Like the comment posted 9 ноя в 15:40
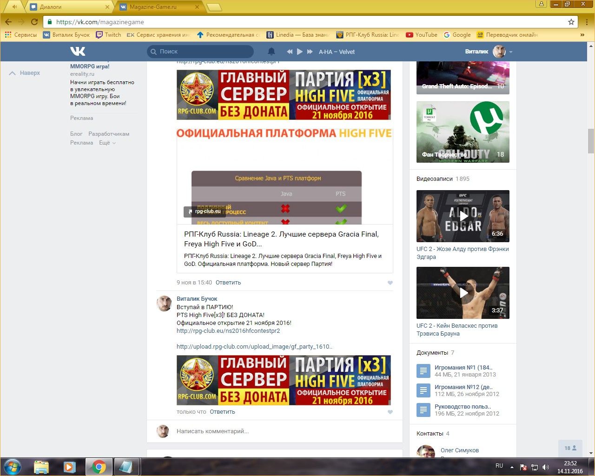Viewport: 595px width, 476px height. [390, 283]
